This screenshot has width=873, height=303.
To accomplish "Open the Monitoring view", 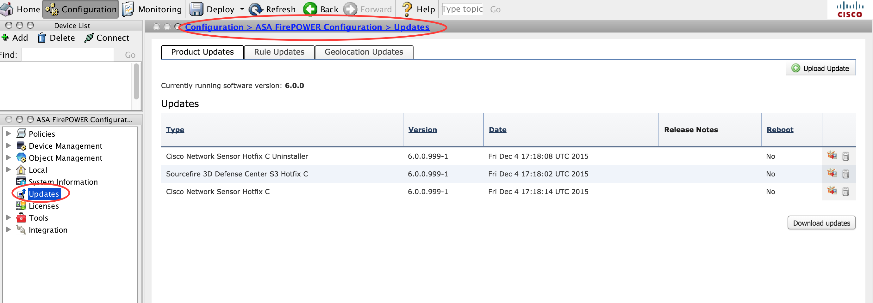I will point(152,9).
